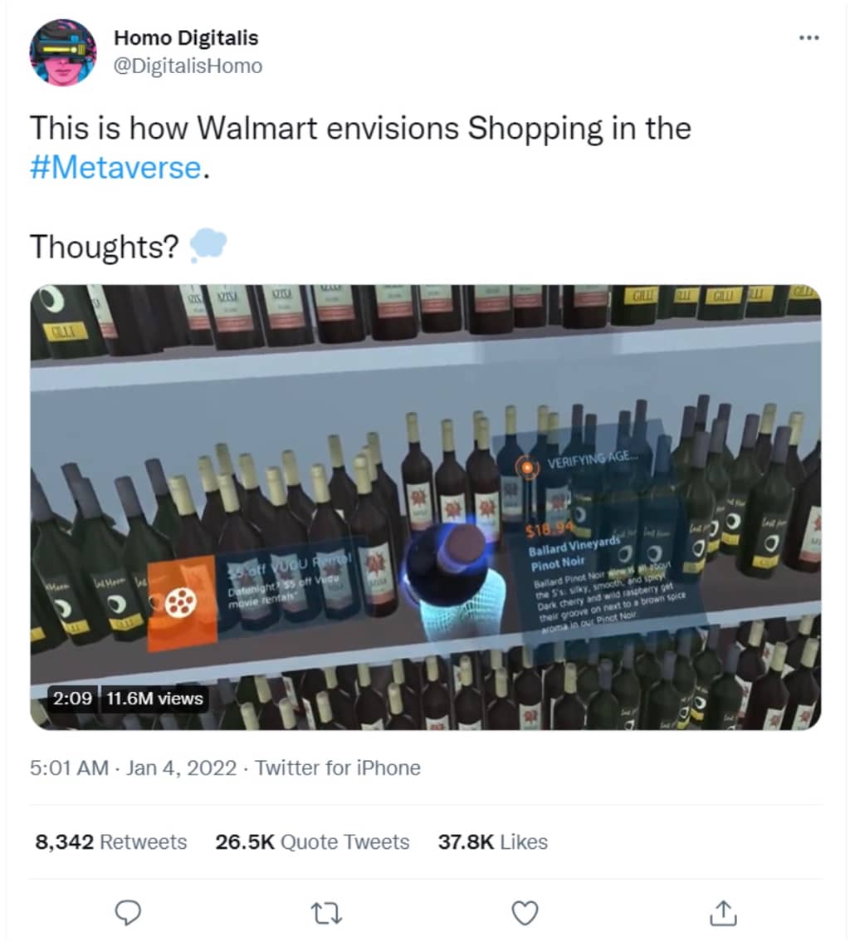The image size is (850, 942).
Task: Click the 2:09 video duration badge
Action: click(73, 698)
